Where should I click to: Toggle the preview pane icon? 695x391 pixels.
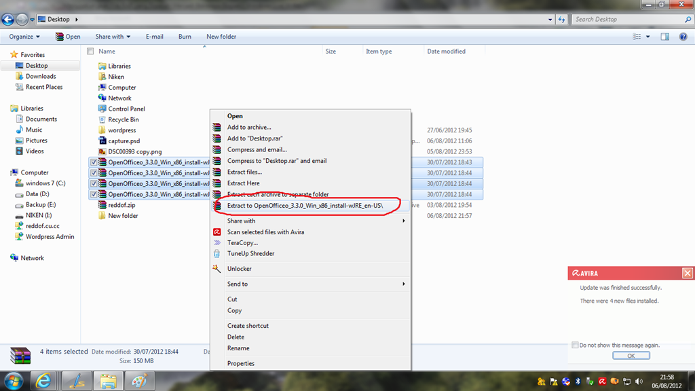666,36
